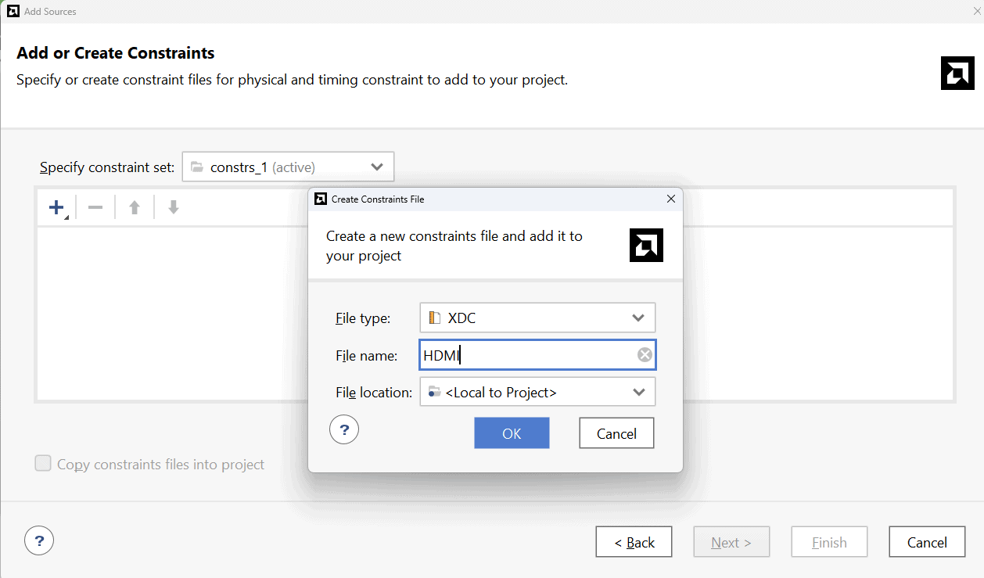Viewport: 984px width, 578px height.
Task: Click the minus Remove toolbar icon
Action: pyautogui.click(x=95, y=208)
